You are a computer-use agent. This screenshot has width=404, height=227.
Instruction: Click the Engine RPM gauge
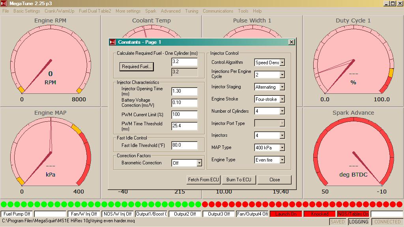[50, 61]
